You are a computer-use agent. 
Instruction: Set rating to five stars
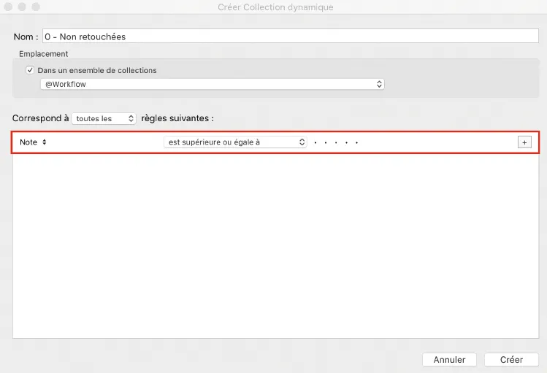357,142
